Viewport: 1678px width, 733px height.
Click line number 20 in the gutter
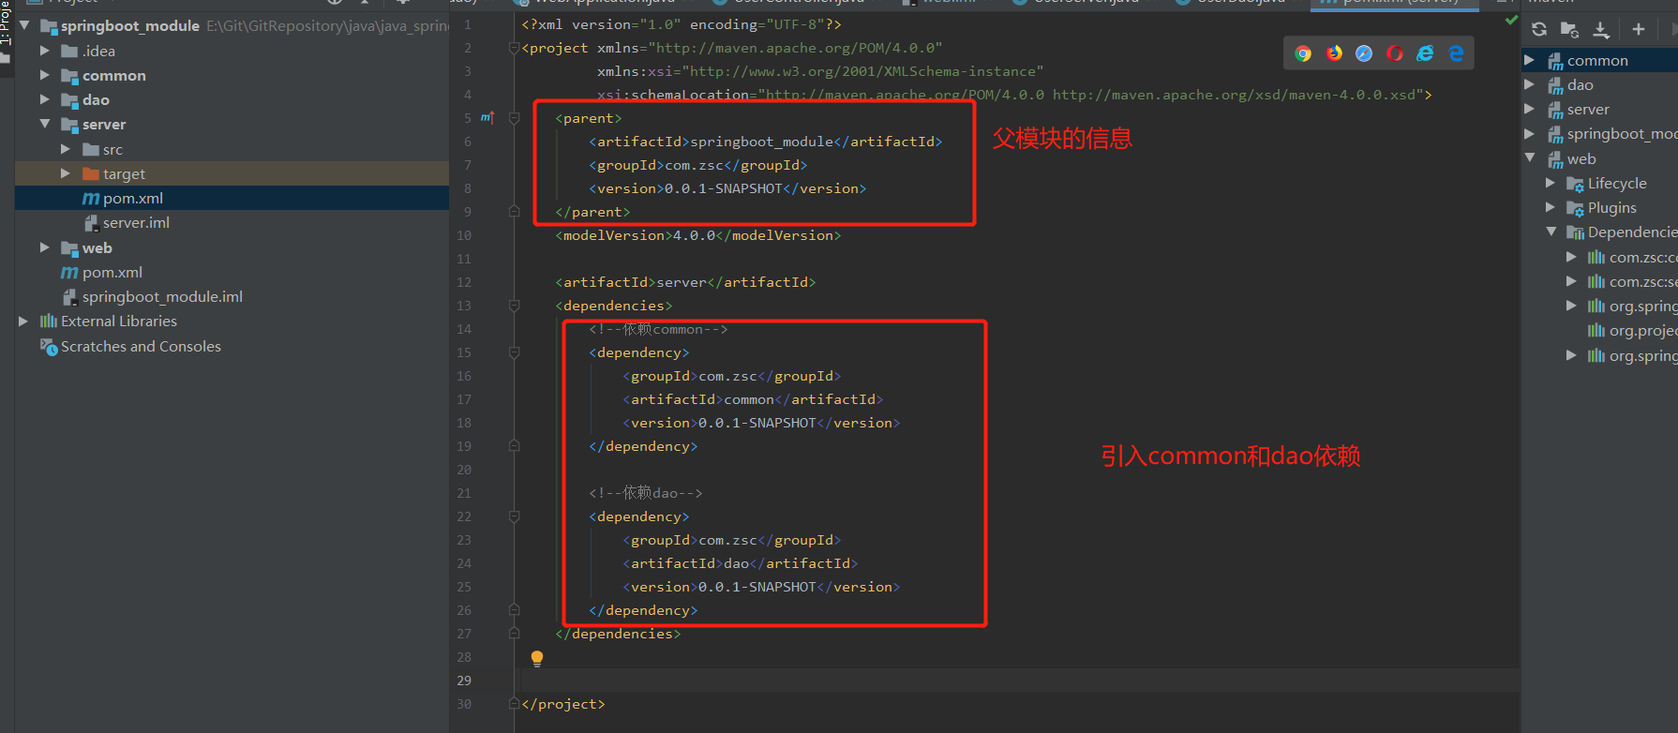(464, 470)
